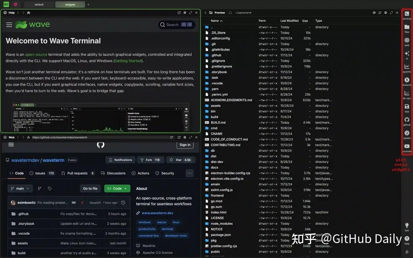
Task: Open the frontend directory row
Action: (x=301, y=196)
